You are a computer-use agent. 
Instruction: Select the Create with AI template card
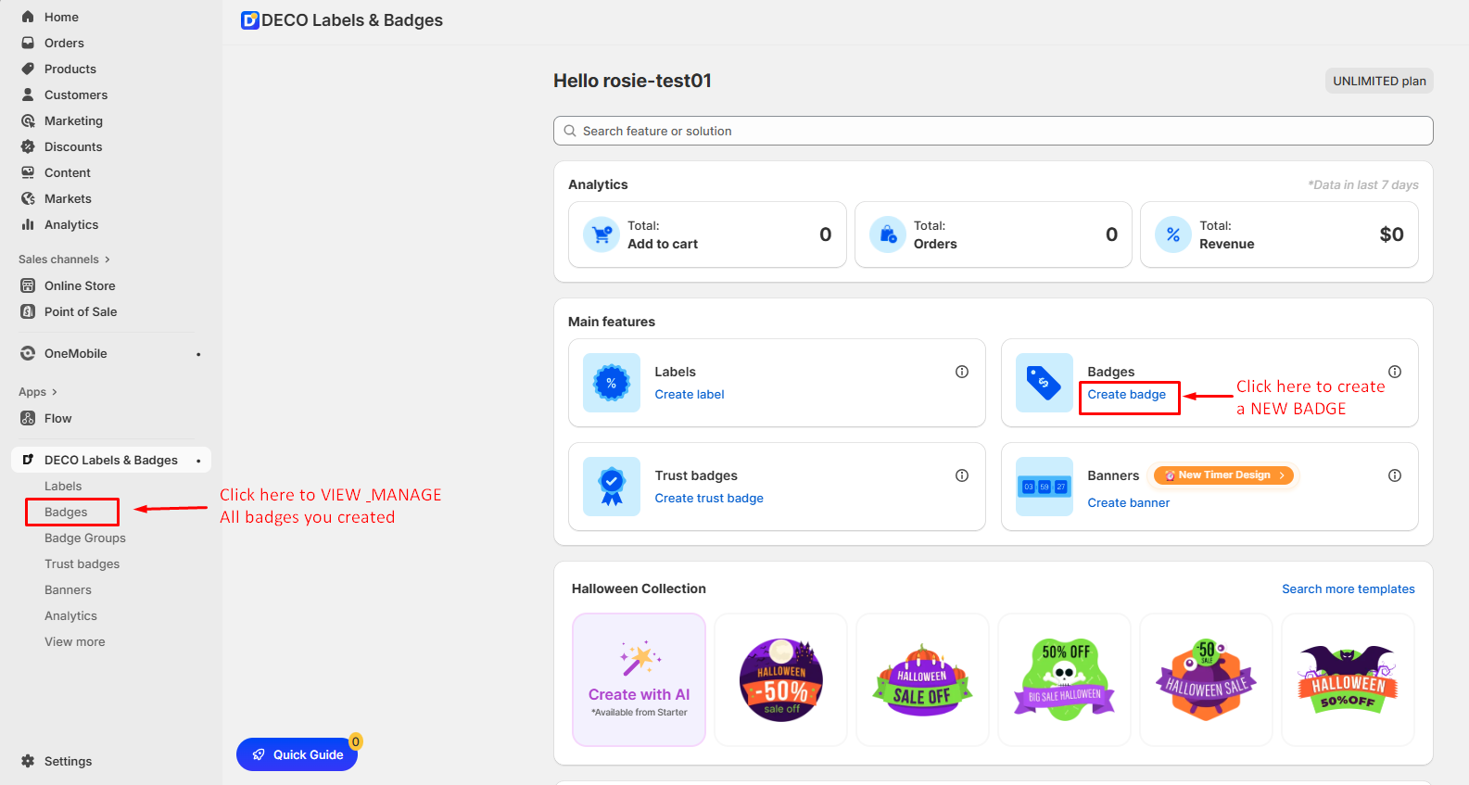pyautogui.click(x=639, y=679)
